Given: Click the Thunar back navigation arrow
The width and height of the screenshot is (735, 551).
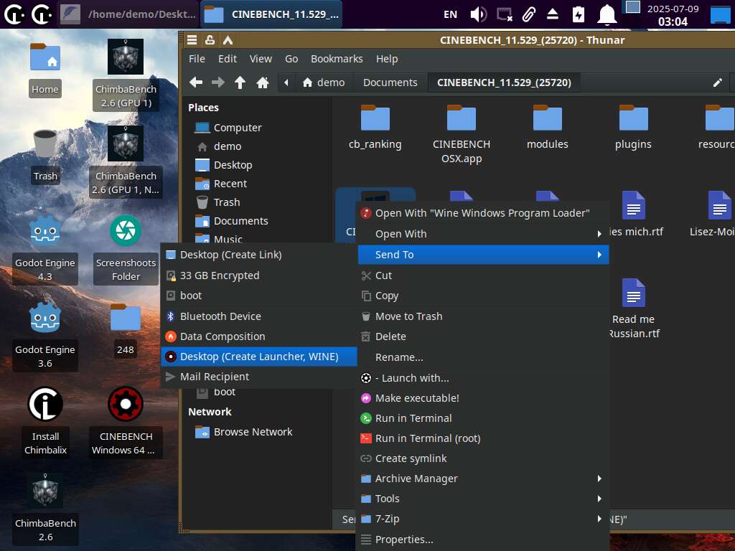Looking at the screenshot, I should (x=195, y=83).
